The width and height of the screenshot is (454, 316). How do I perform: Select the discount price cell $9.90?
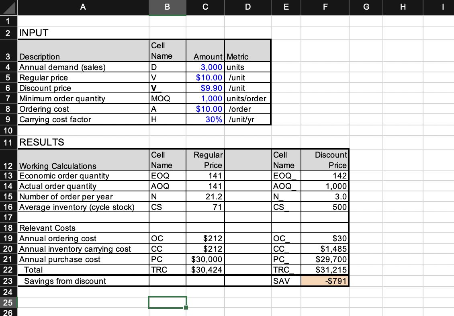coord(205,88)
